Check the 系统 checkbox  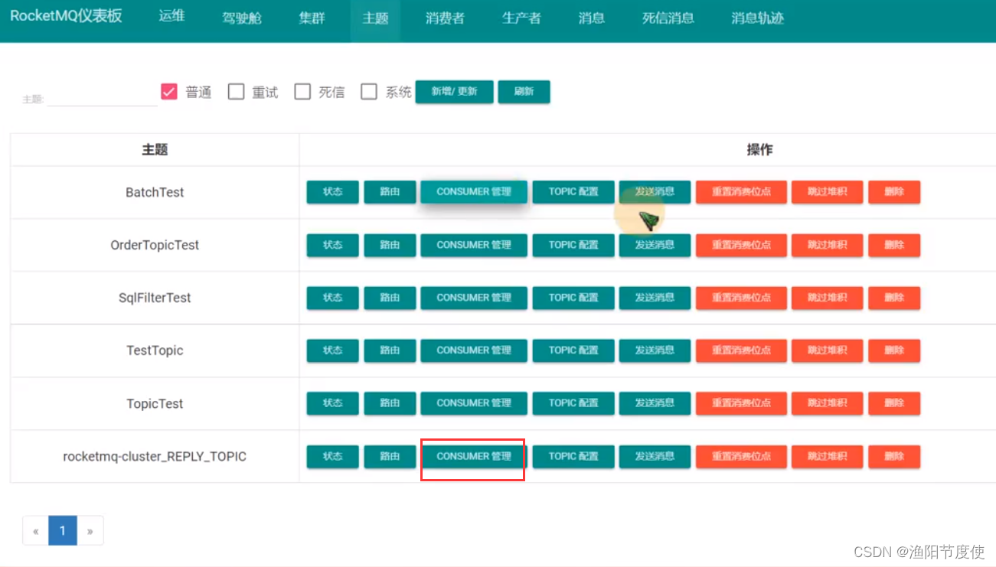pyautogui.click(x=369, y=92)
